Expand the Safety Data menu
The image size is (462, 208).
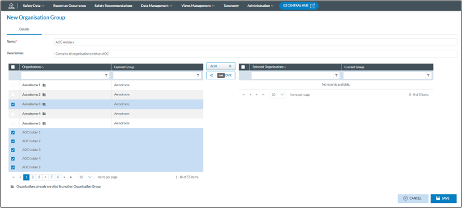34,6
